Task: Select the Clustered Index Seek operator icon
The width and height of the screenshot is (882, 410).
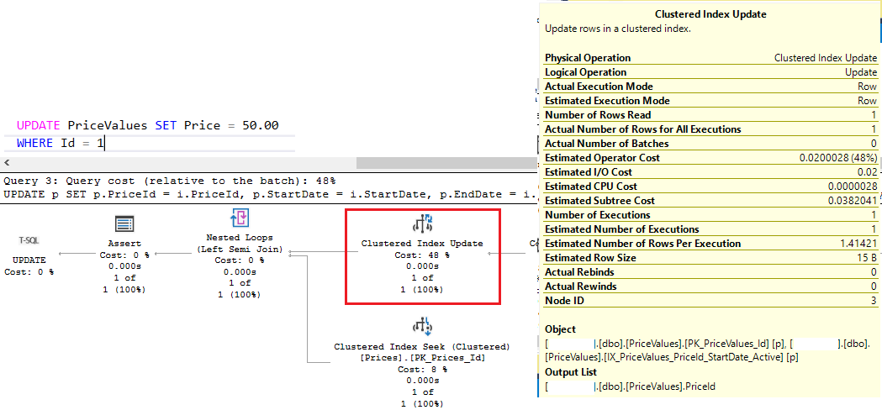Action: pyautogui.click(x=422, y=326)
